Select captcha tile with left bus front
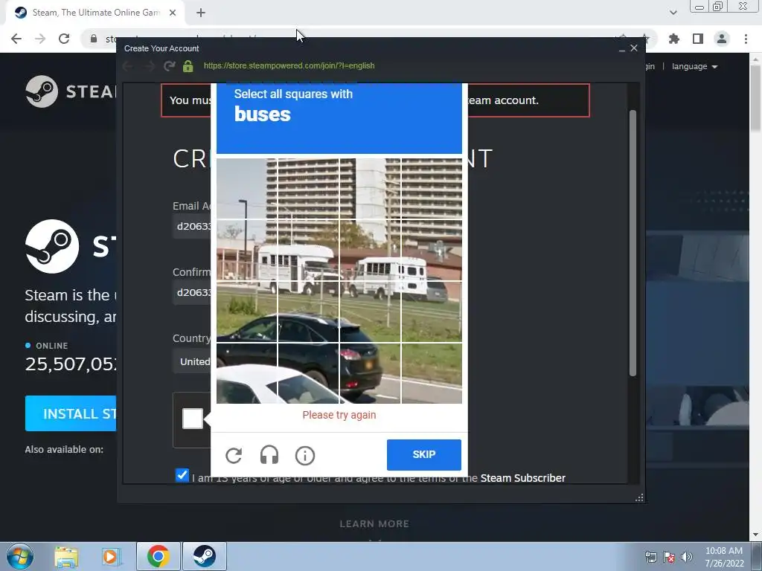Screen dimensions: 762x571 click(x=308, y=251)
